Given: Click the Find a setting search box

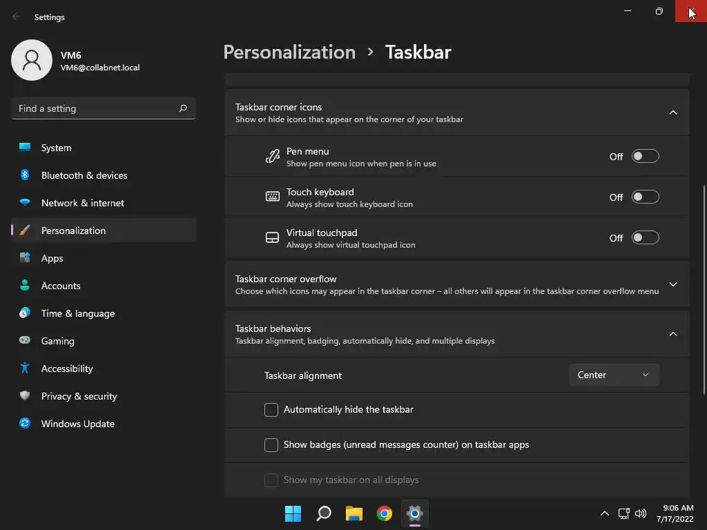Looking at the screenshot, I should (95, 108).
